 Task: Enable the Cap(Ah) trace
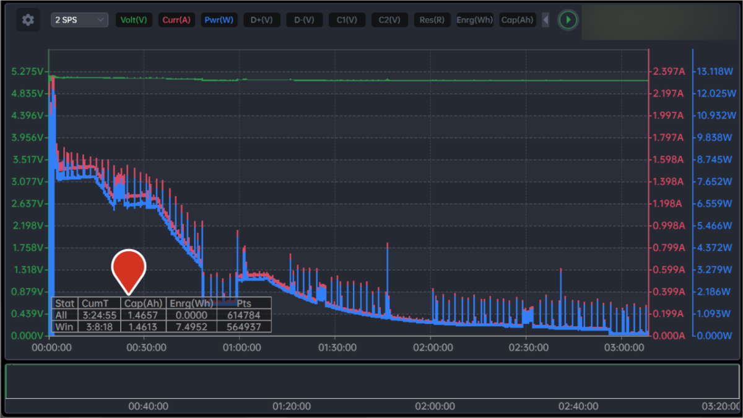517,20
